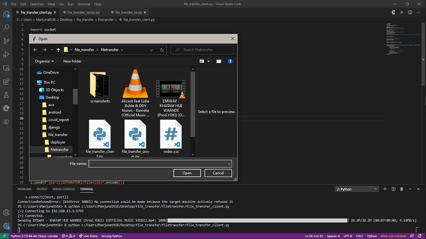Refresh the filetranzfer folder listing
This screenshot has height=239, width=426.
[161, 50]
